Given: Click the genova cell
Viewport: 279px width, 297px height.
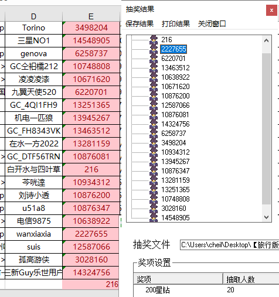Looking at the screenshot, I should coord(33,53).
